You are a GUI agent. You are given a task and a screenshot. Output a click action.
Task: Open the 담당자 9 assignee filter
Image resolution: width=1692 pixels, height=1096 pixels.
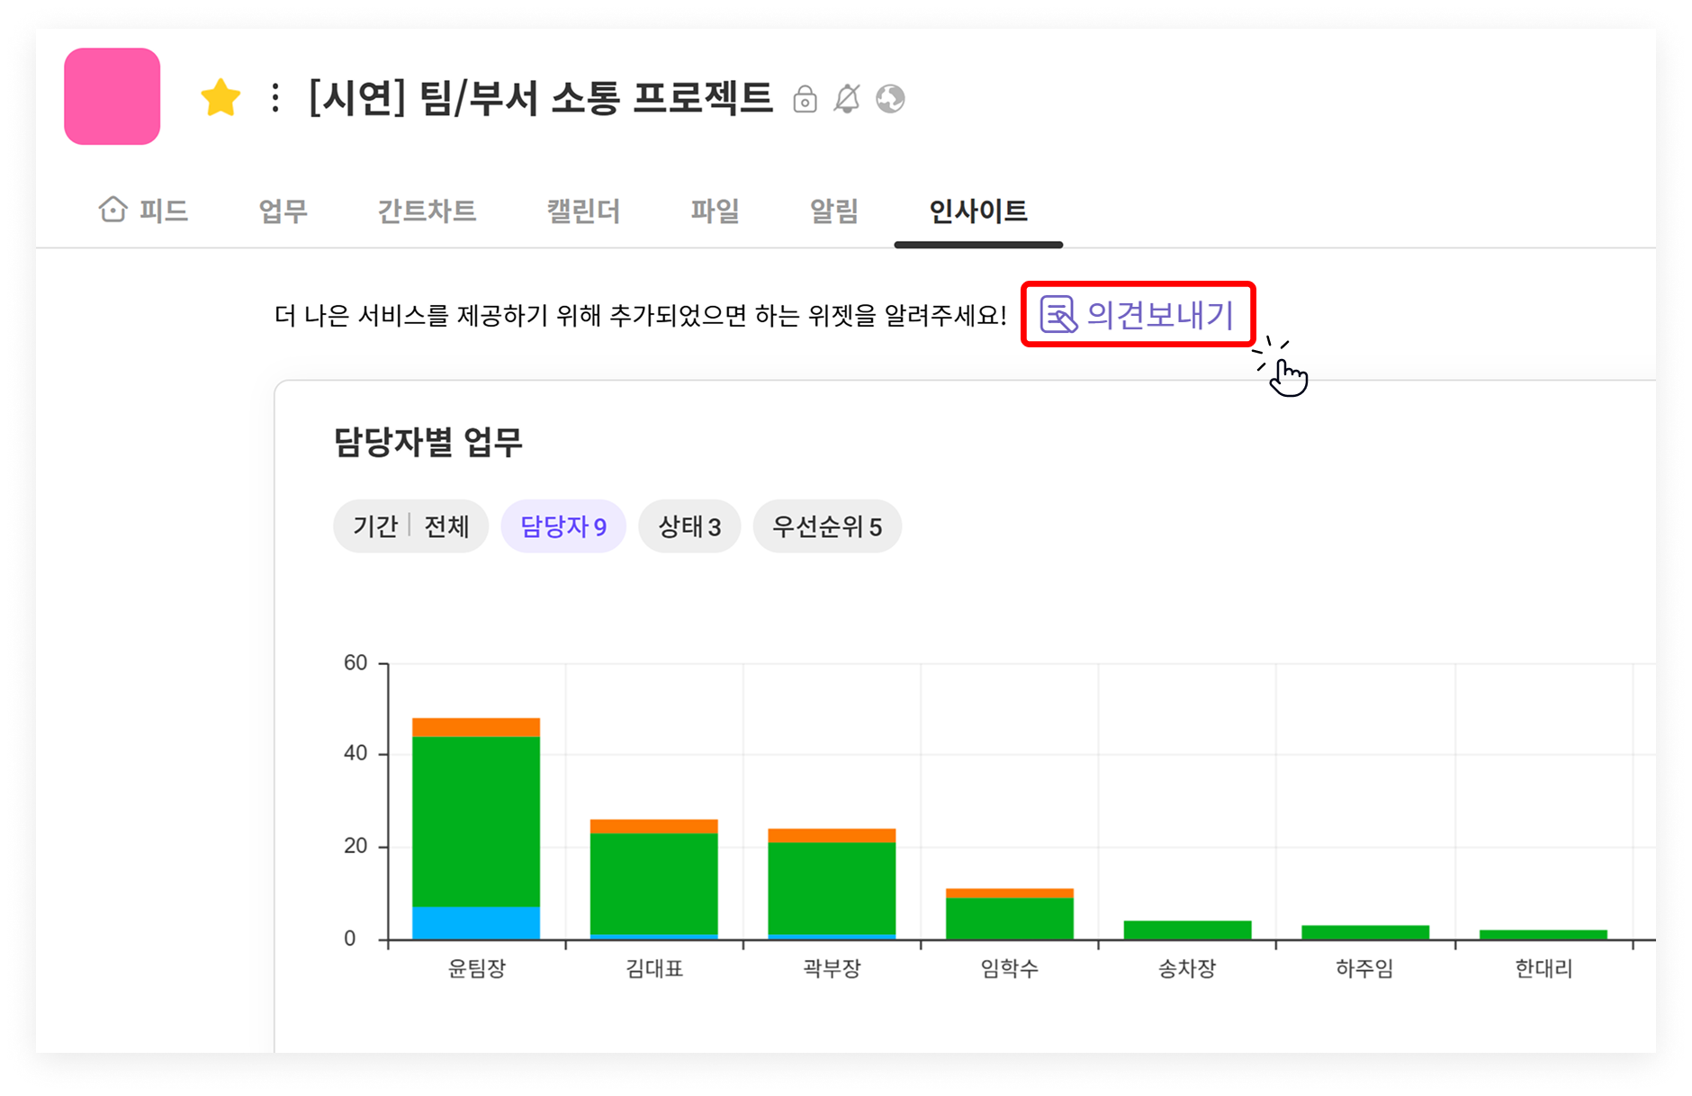(x=563, y=526)
